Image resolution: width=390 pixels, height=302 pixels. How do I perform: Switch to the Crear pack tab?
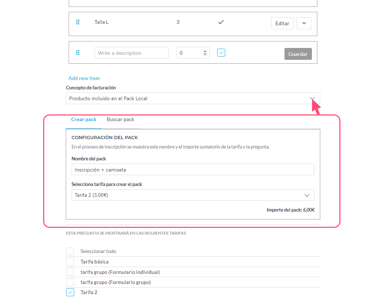pyautogui.click(x=84, y=120)
